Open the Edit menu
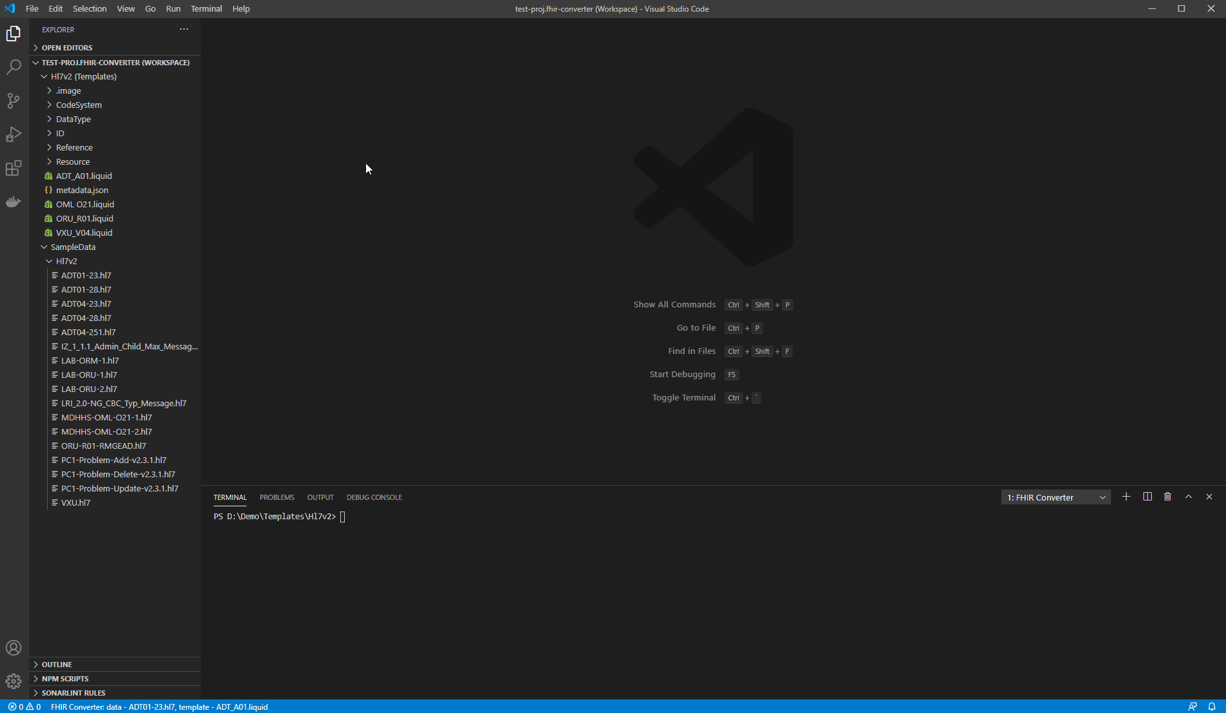 [56, 8]
